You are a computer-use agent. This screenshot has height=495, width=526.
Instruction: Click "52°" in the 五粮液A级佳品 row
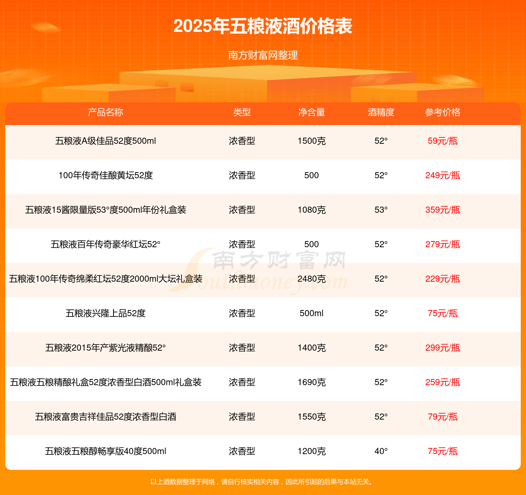tap(381, 141)
